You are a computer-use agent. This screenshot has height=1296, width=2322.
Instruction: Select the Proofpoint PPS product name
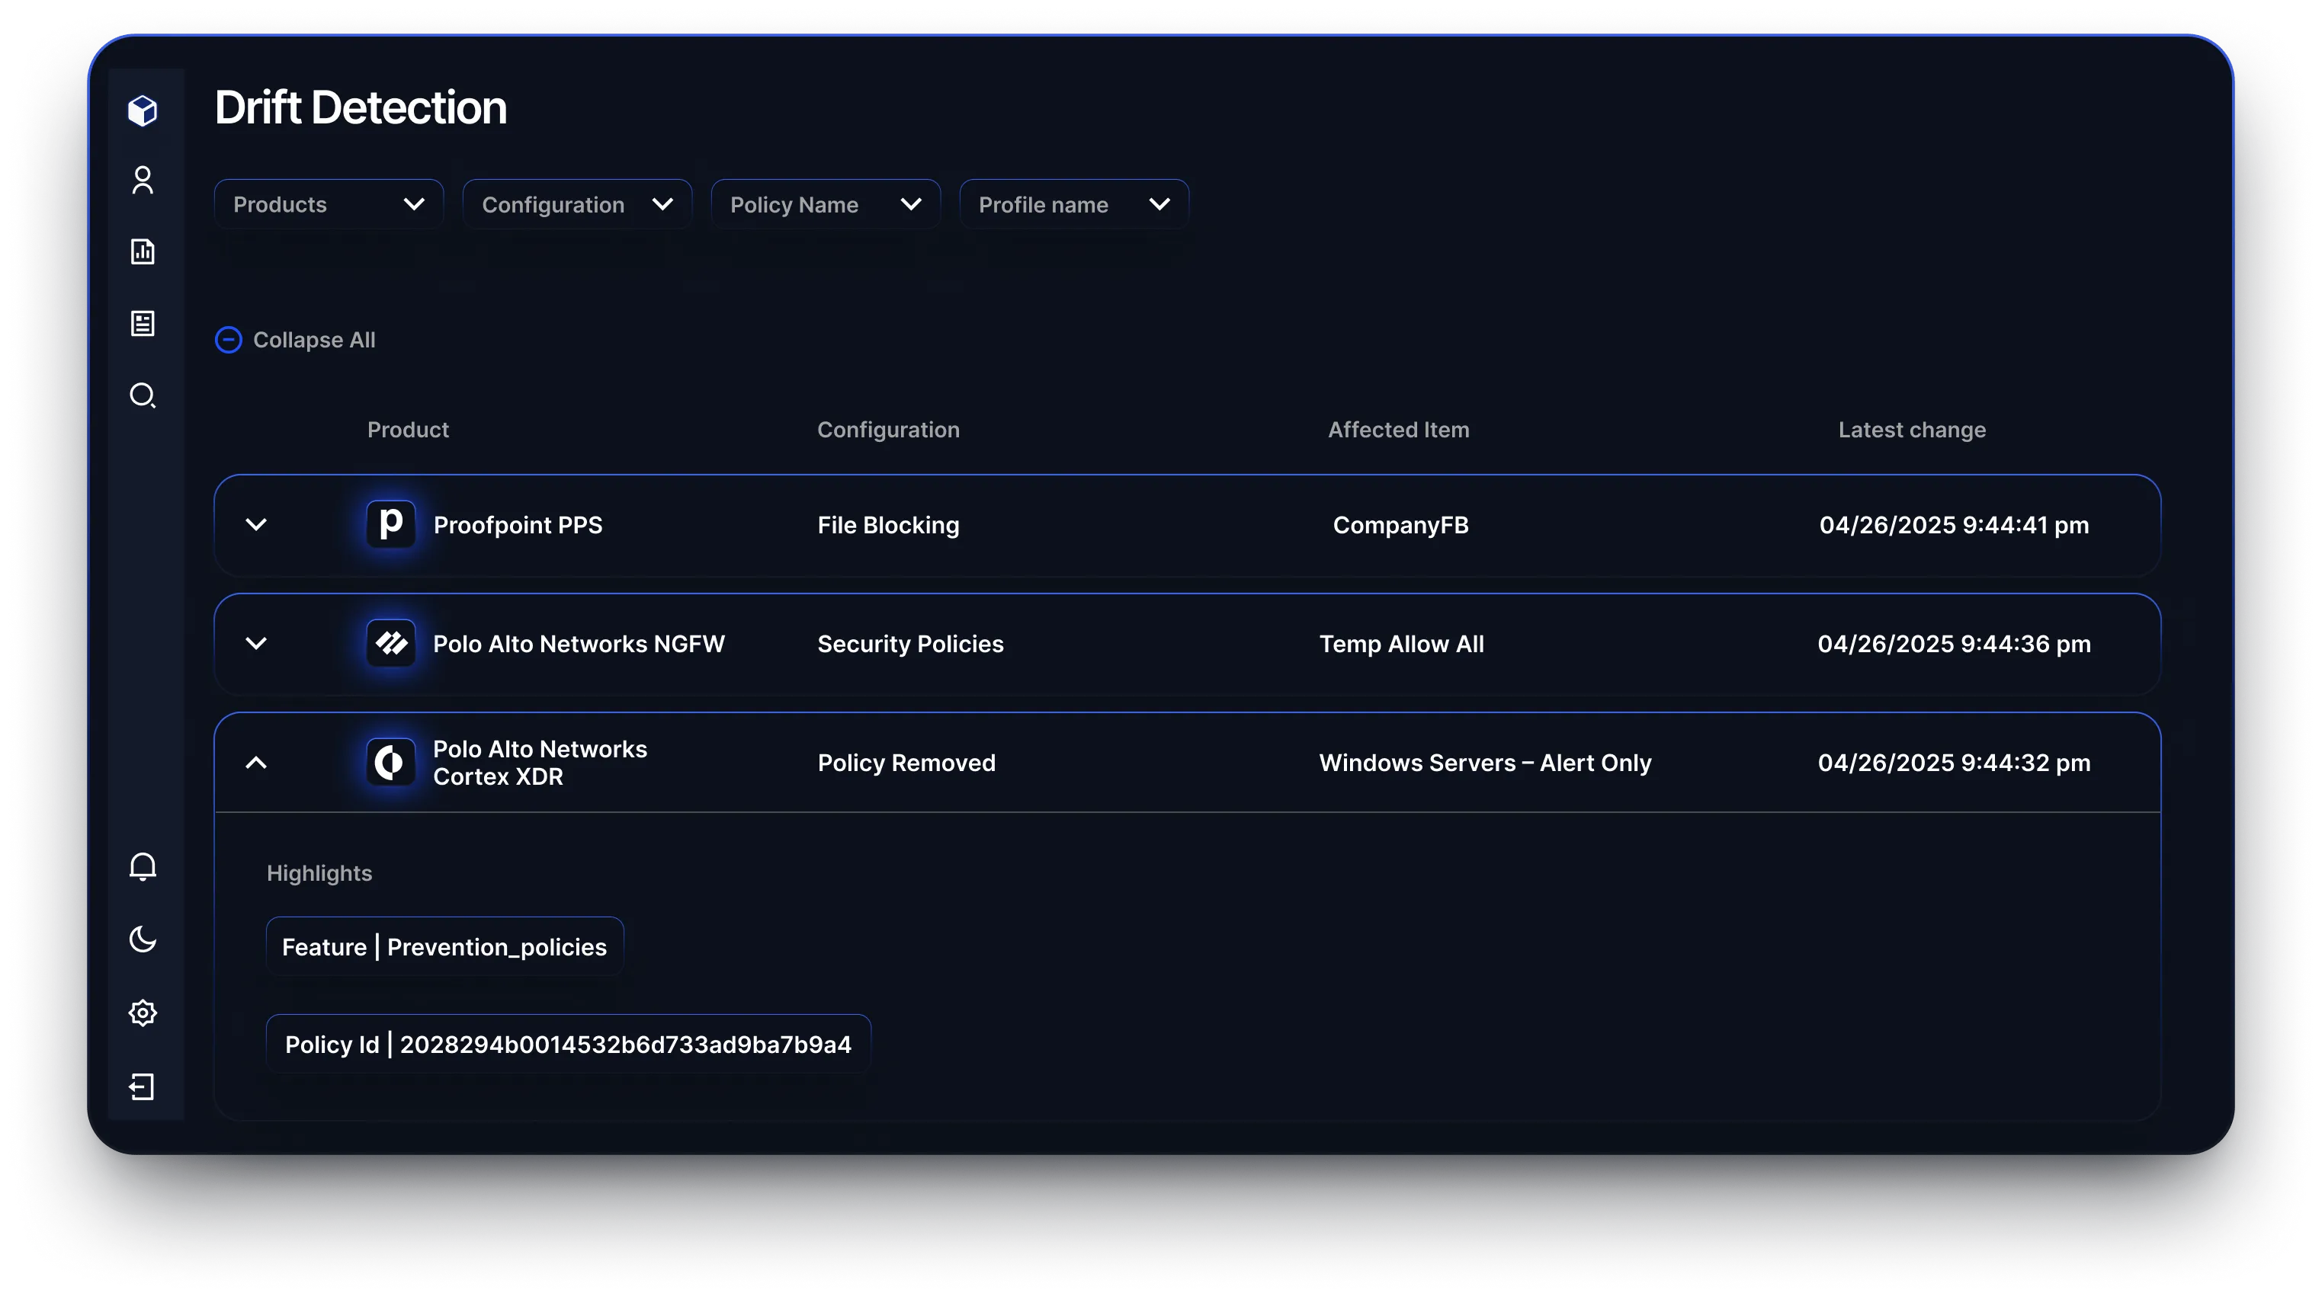pyautogui.click(x=518, y=524)
